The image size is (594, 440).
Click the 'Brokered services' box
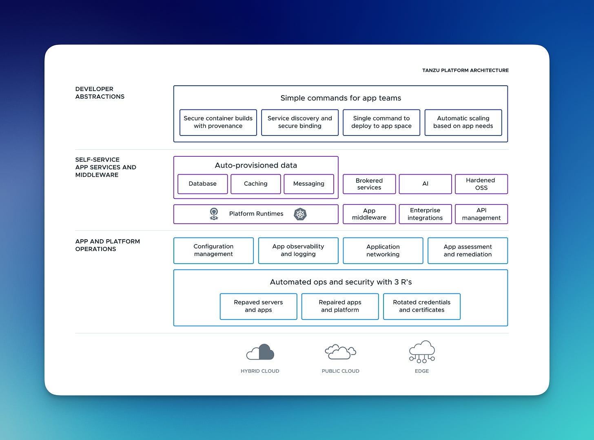pos(369,184)
